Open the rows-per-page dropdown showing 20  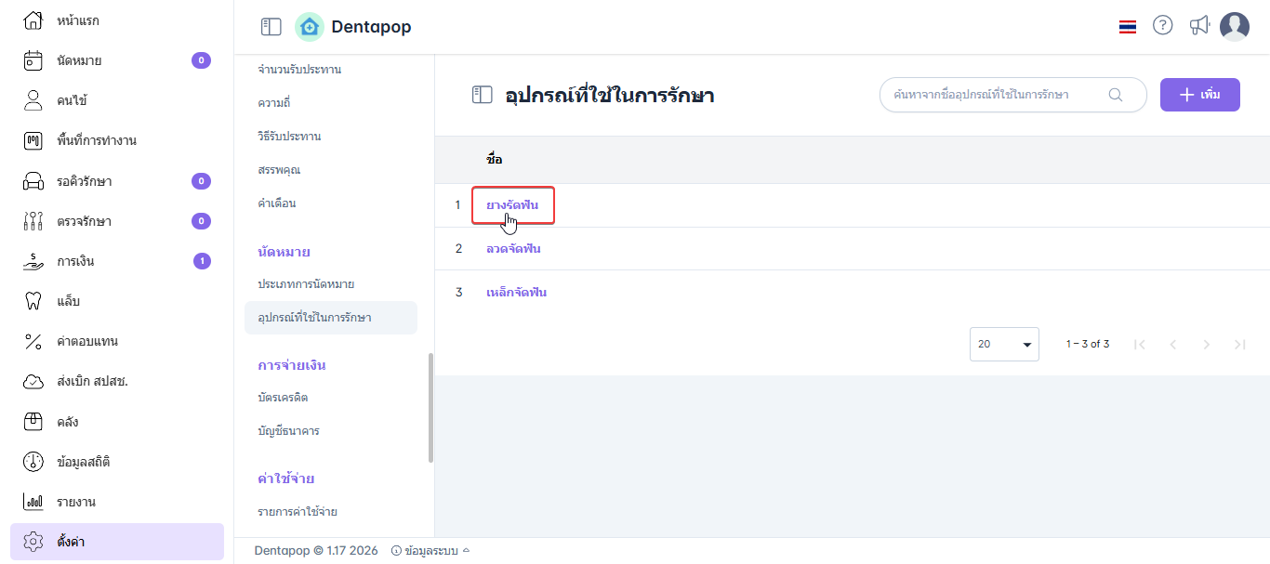pyautogui.click(x=1004, y=344)
